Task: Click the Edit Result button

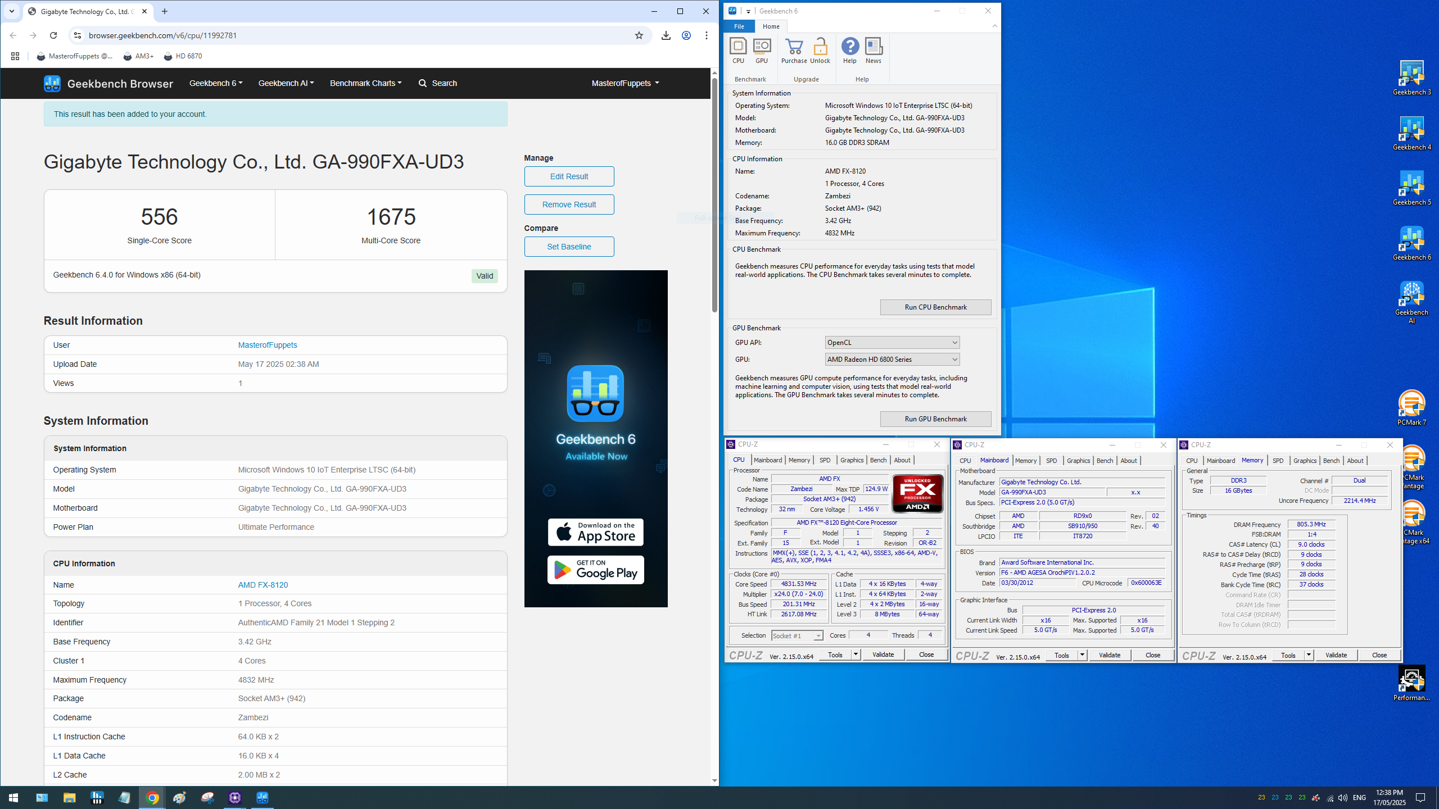Action: [569, 176]
